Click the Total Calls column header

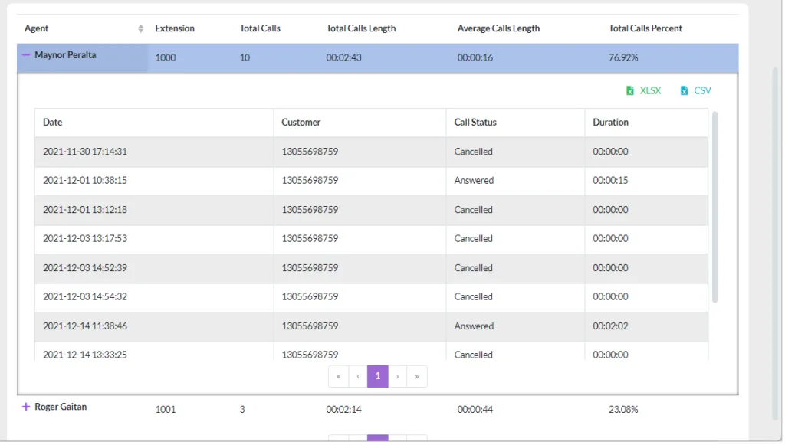click(261, 28)
